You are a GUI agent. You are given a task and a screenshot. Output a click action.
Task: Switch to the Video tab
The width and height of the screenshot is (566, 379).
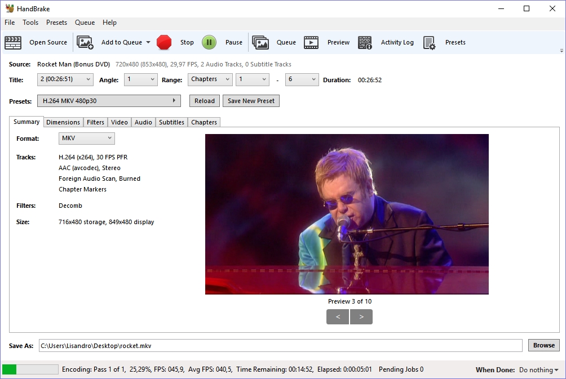tap(120, 122)
